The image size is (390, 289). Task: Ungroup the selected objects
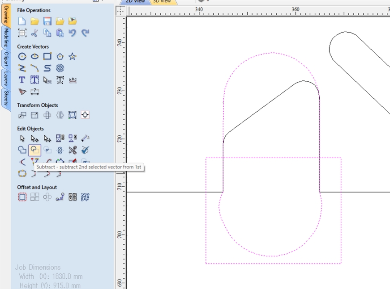click(73, 138)
